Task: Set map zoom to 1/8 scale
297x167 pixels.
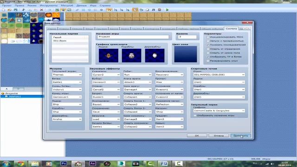Action: click(x=128, y=10)
